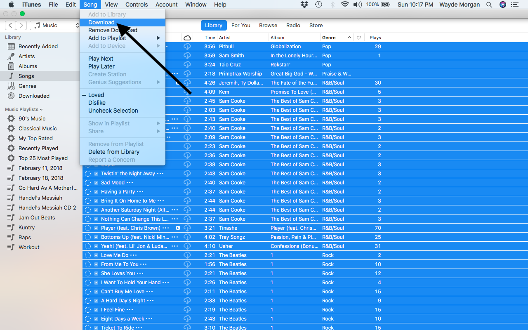Click the cloud status column header icon

(x=187, y=38)
